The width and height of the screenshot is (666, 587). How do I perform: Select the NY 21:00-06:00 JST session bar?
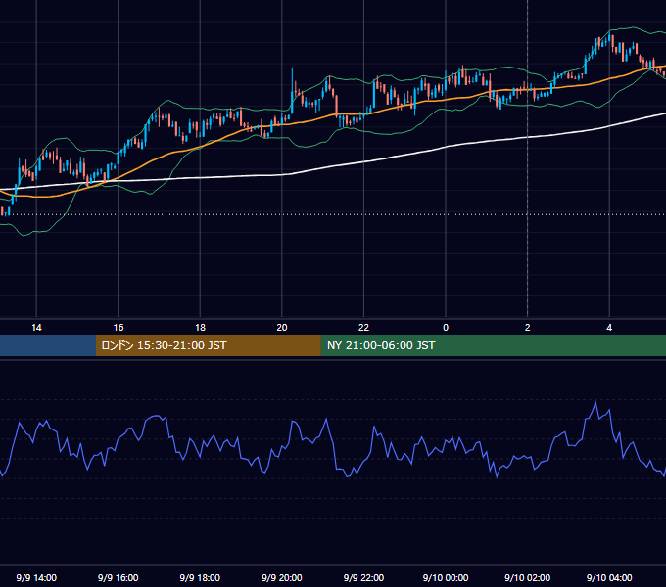493,345
